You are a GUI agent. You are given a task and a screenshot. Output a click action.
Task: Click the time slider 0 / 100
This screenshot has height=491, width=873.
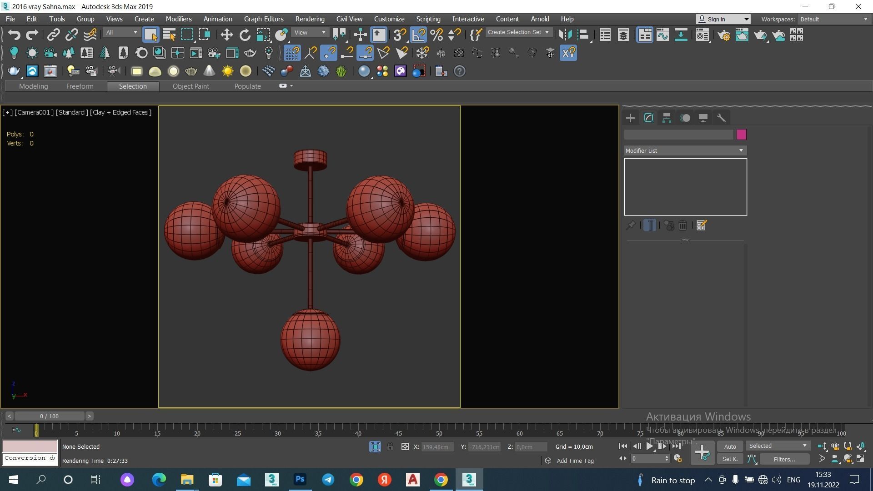(x=49, y=416)
